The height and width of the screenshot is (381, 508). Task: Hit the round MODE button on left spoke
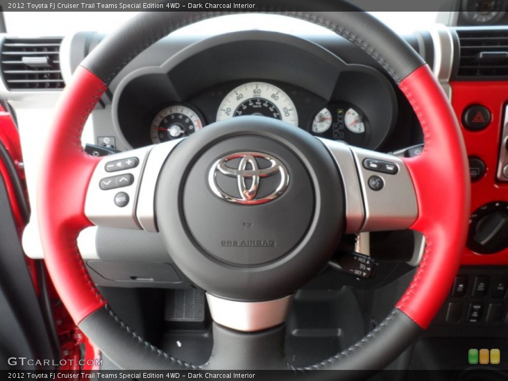(x=122, y=199)
